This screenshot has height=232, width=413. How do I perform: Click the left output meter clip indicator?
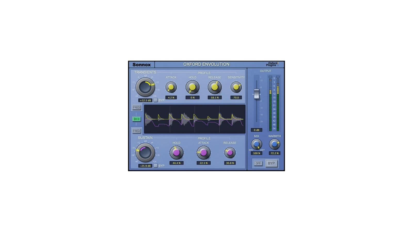point(270,77)
